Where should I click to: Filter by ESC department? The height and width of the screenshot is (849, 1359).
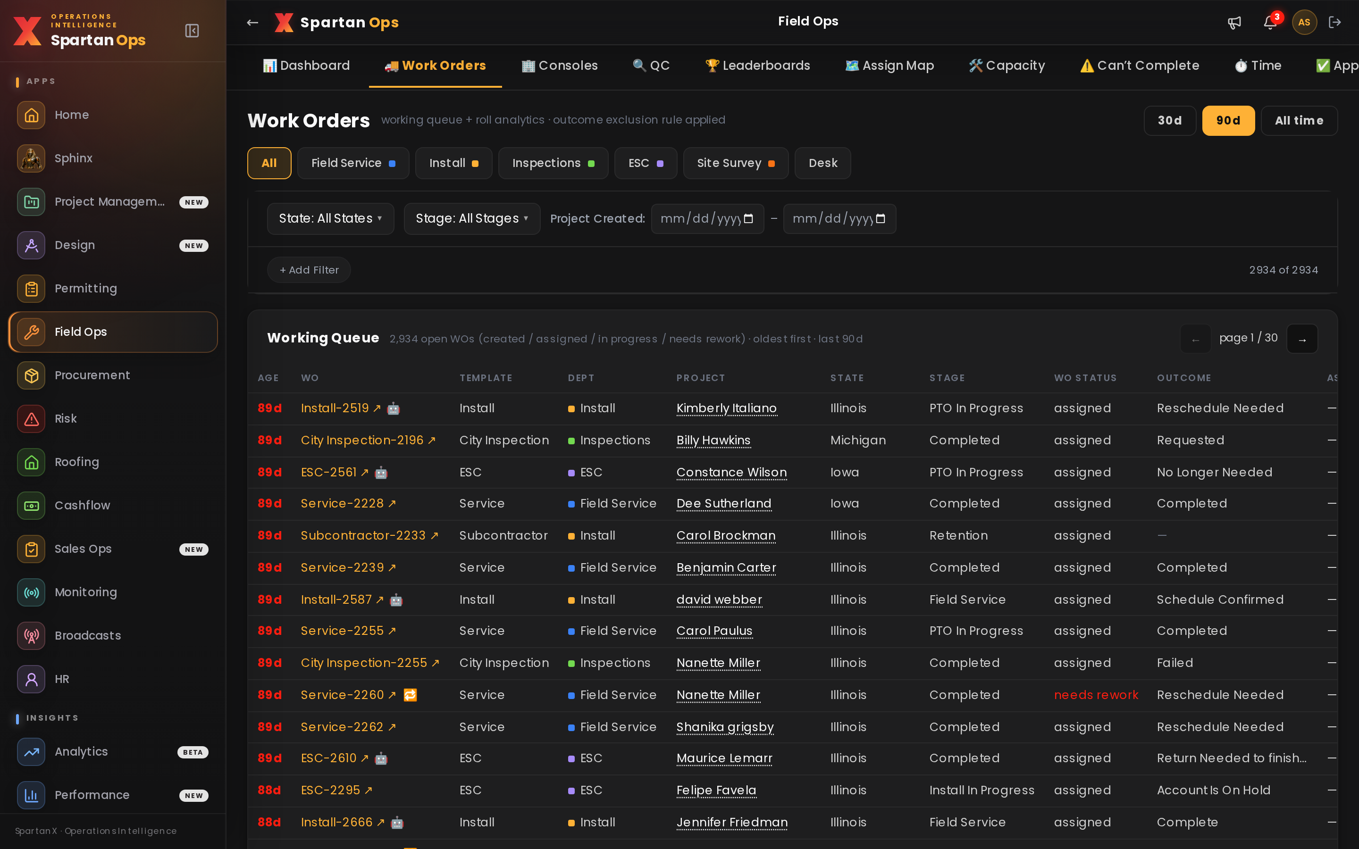pyautogui.click(x=646, y=163)
